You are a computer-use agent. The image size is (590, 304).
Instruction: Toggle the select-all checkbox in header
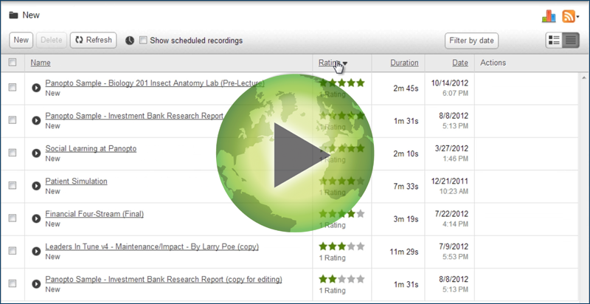click(13, 63)
